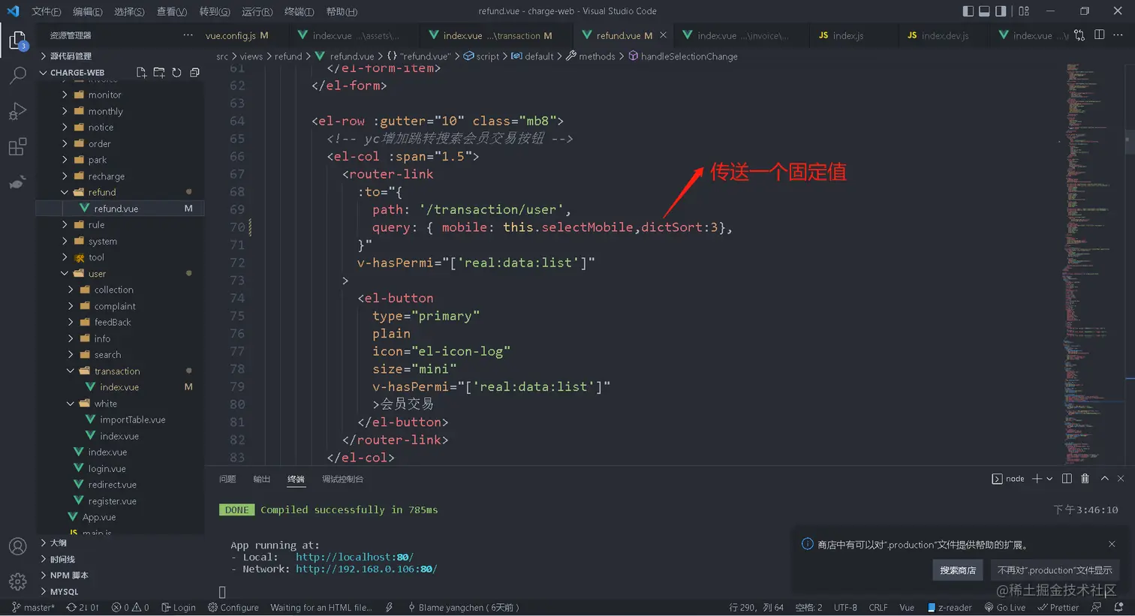Screen dimensions: 1135x616
Task: Select the Vue language mode indicator
Action: click(x=907, y=608)
